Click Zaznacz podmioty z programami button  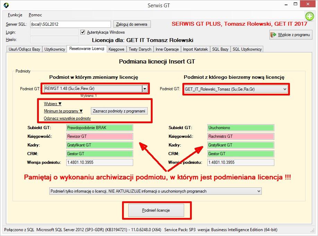coord(119,111)
